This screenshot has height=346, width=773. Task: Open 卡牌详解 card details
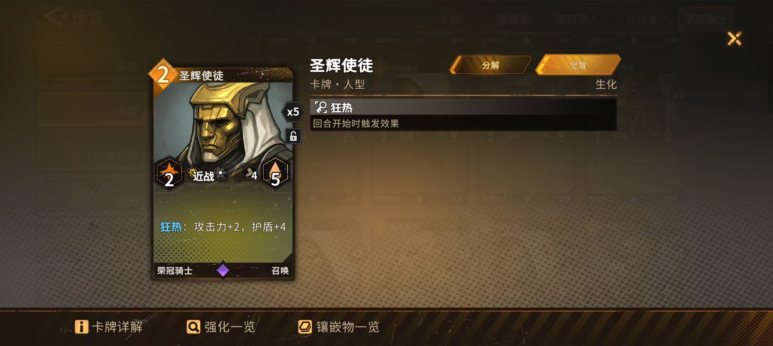click(x=109, y=327)
